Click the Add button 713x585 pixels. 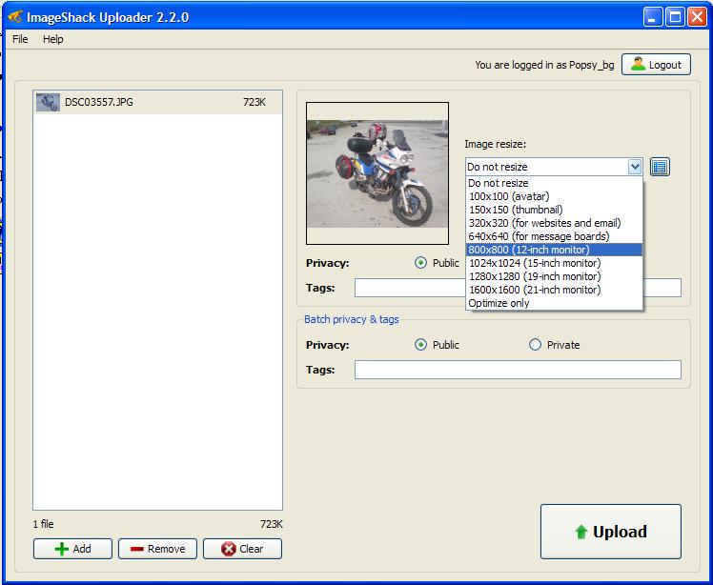[x=72, y=549]
